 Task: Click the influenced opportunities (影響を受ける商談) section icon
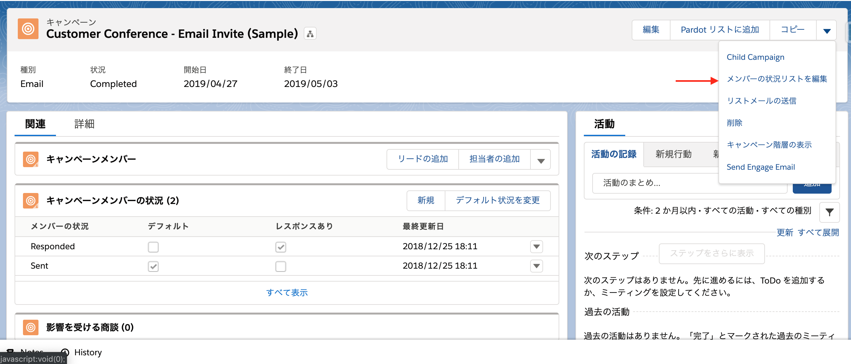pyautogui.click(x=30, y=327)
